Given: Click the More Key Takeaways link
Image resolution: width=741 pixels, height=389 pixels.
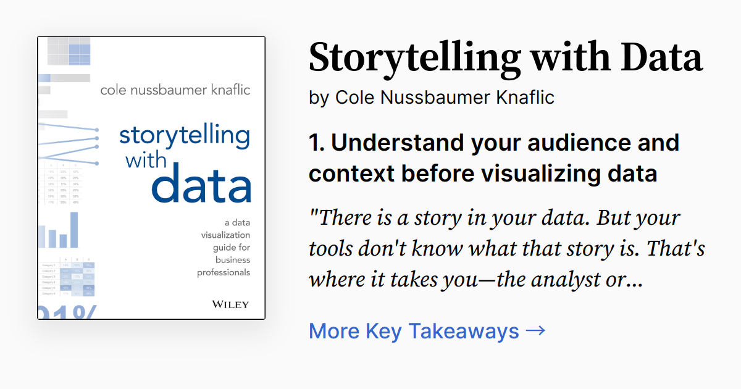Looking at the screenshot, I should pyautogui.click(x=414, y=331).
